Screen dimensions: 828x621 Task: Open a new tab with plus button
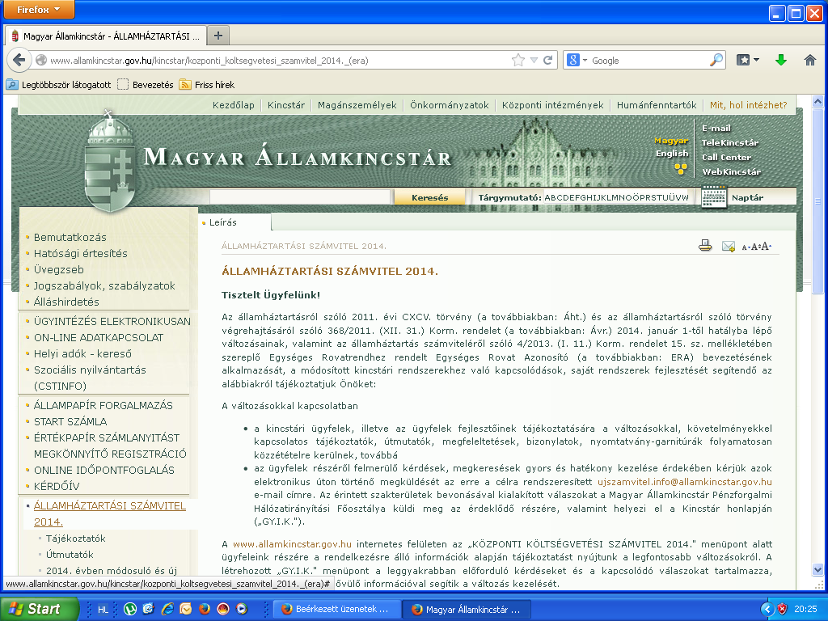tap(218, 36)
